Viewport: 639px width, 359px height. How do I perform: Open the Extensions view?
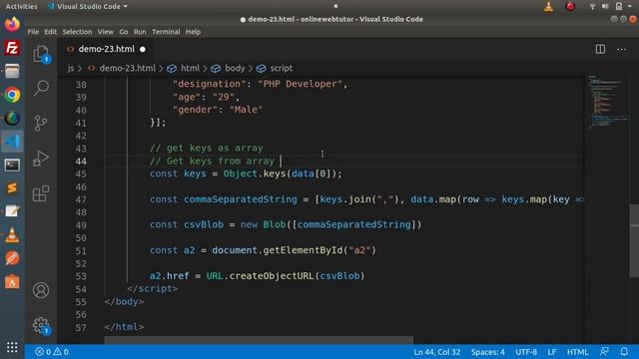(x=41, y=193)
